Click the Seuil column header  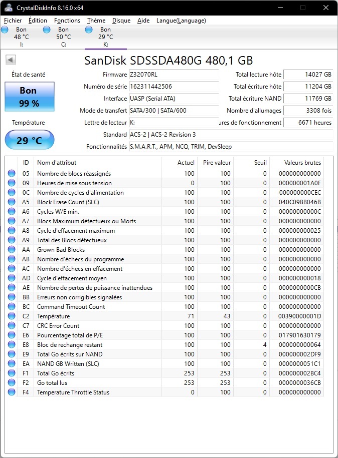pyautogui.click(x=252, y=162)
